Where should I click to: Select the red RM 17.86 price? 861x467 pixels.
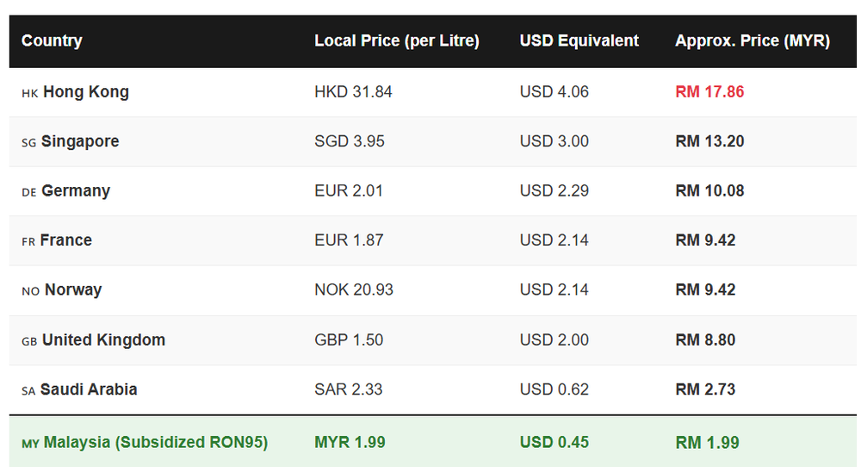[709, 91]
